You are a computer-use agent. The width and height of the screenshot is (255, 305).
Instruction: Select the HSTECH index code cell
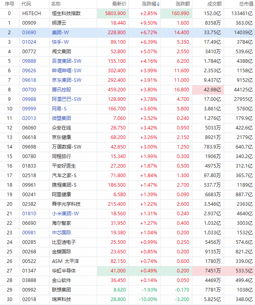click(31, 14)
